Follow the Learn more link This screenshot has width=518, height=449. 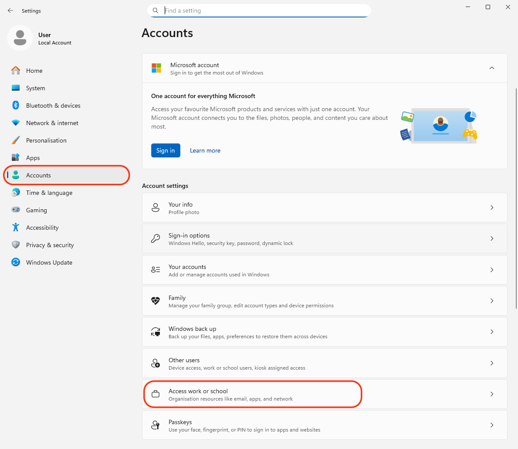205,151
